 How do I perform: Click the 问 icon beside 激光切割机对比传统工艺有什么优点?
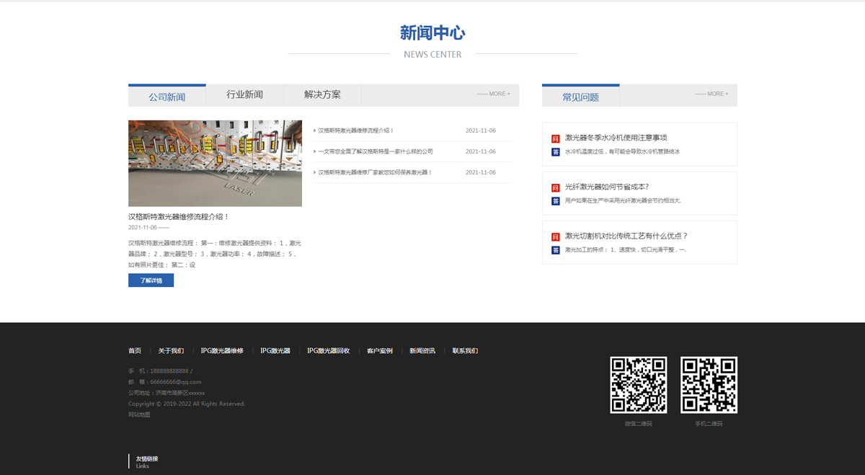[555, 236]
